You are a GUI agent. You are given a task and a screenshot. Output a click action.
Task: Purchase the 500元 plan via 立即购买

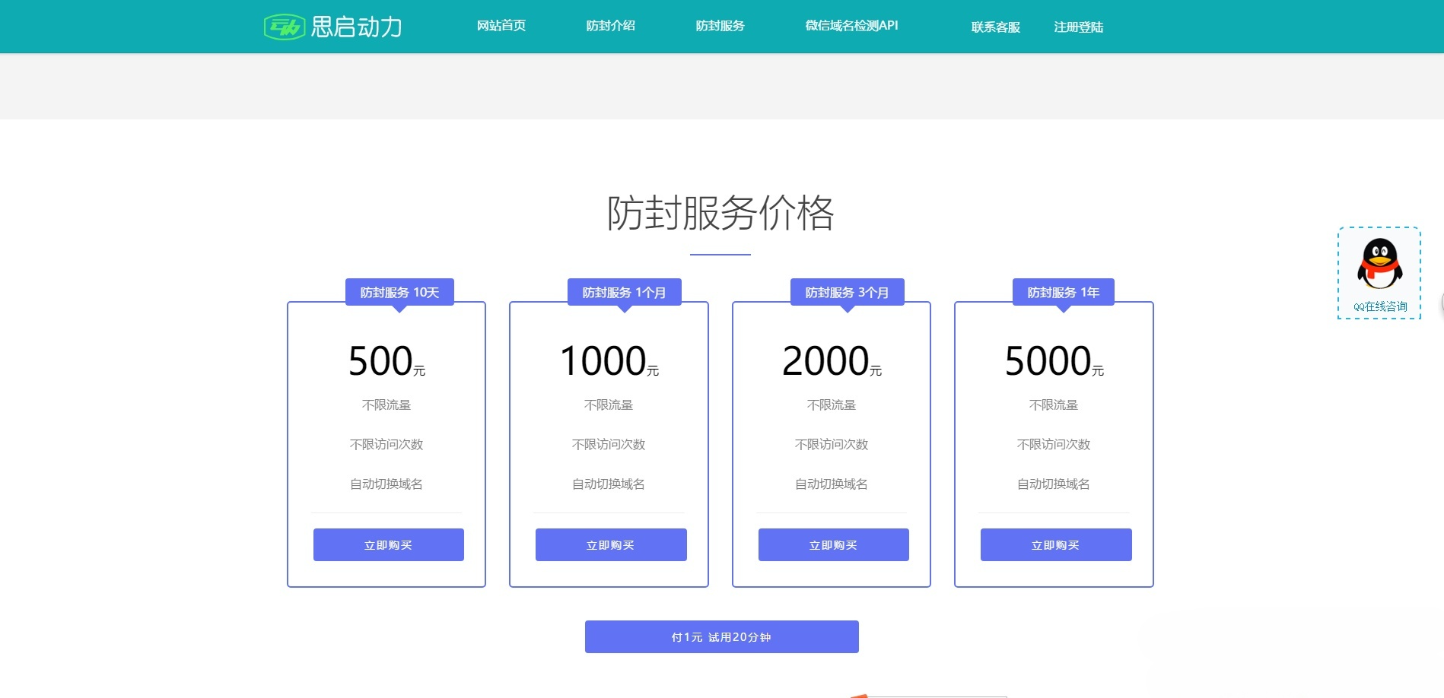tap(388, 544)
